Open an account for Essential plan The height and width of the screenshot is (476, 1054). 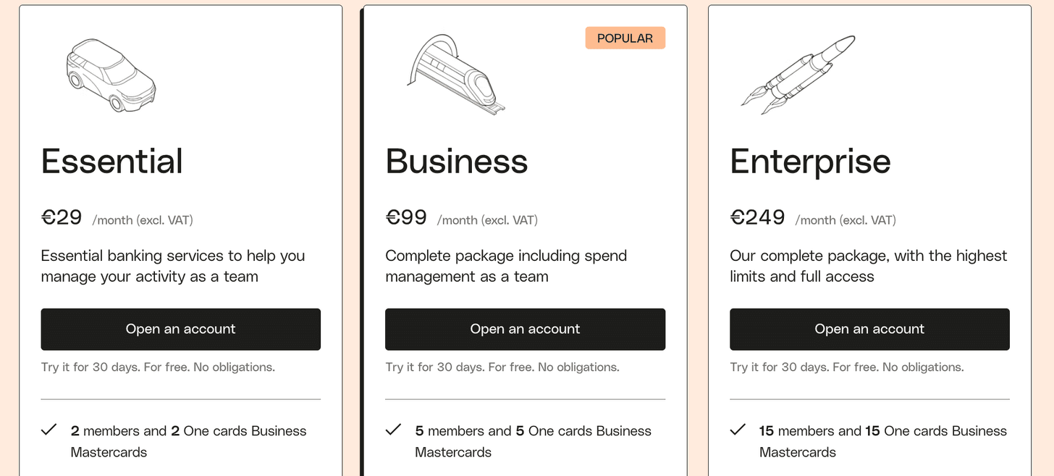(x=180, y=329)
